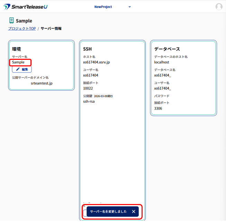Open the user avatar menu
The height and width of the screenshot is (222, 226).
point(219,7)
